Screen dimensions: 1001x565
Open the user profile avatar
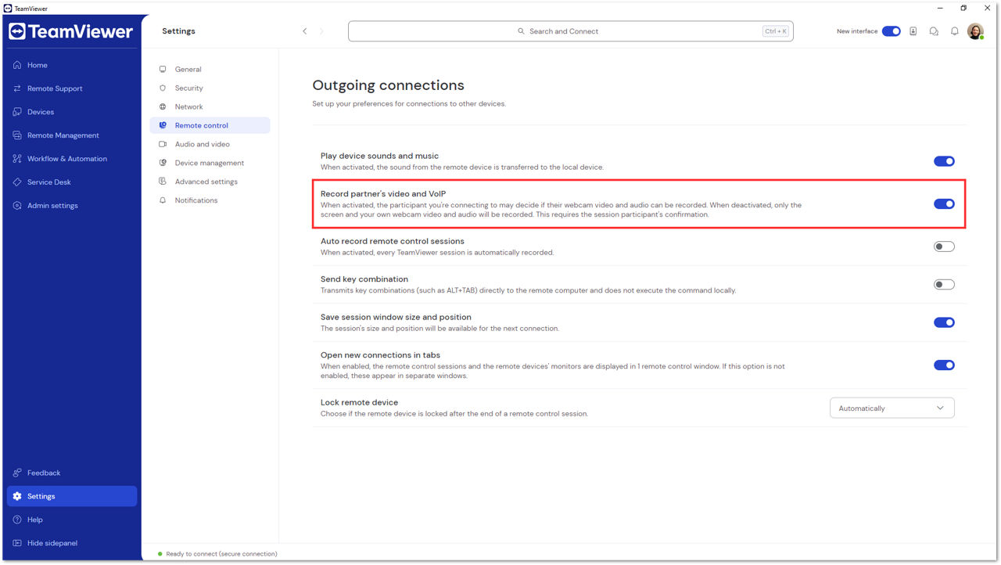pyautogui.click(x=975, y=31)
